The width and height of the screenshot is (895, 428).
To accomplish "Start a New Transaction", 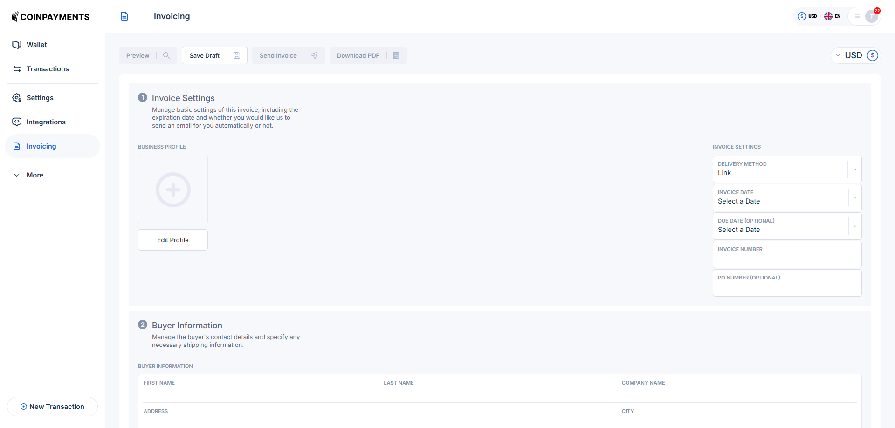I will (52, 406).
